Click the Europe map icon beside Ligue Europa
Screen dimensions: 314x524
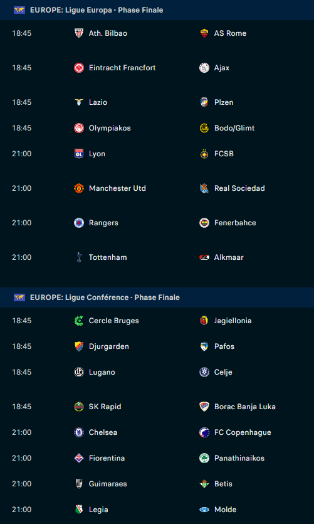(x=19, y=10)
